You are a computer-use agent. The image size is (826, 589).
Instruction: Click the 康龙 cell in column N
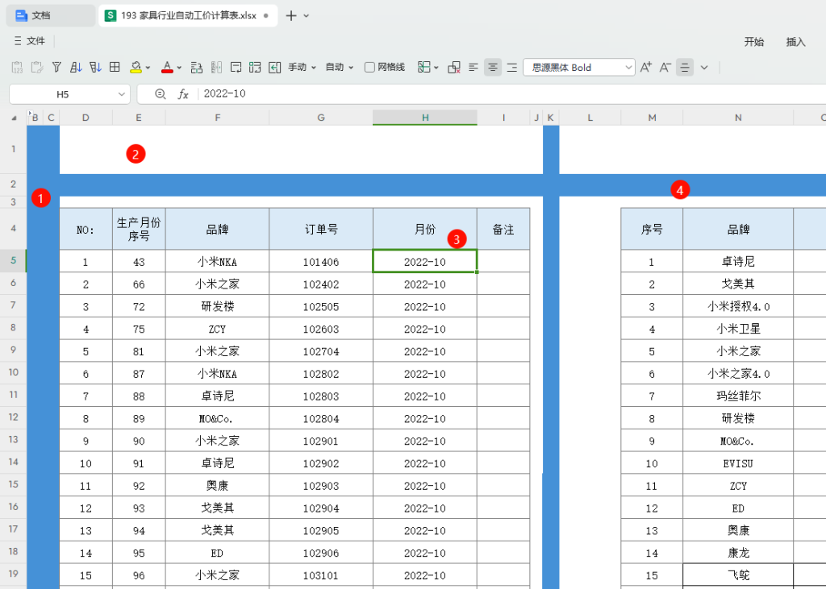(738, 553)
